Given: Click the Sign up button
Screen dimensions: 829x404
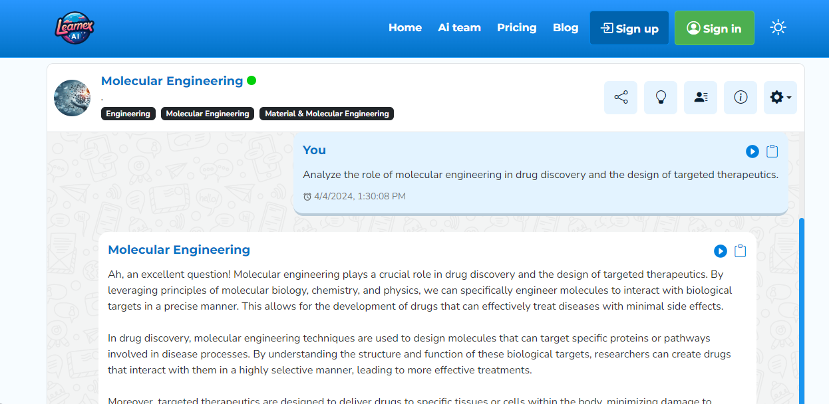Looking at the screenshot, I should (x=629, y=28).
